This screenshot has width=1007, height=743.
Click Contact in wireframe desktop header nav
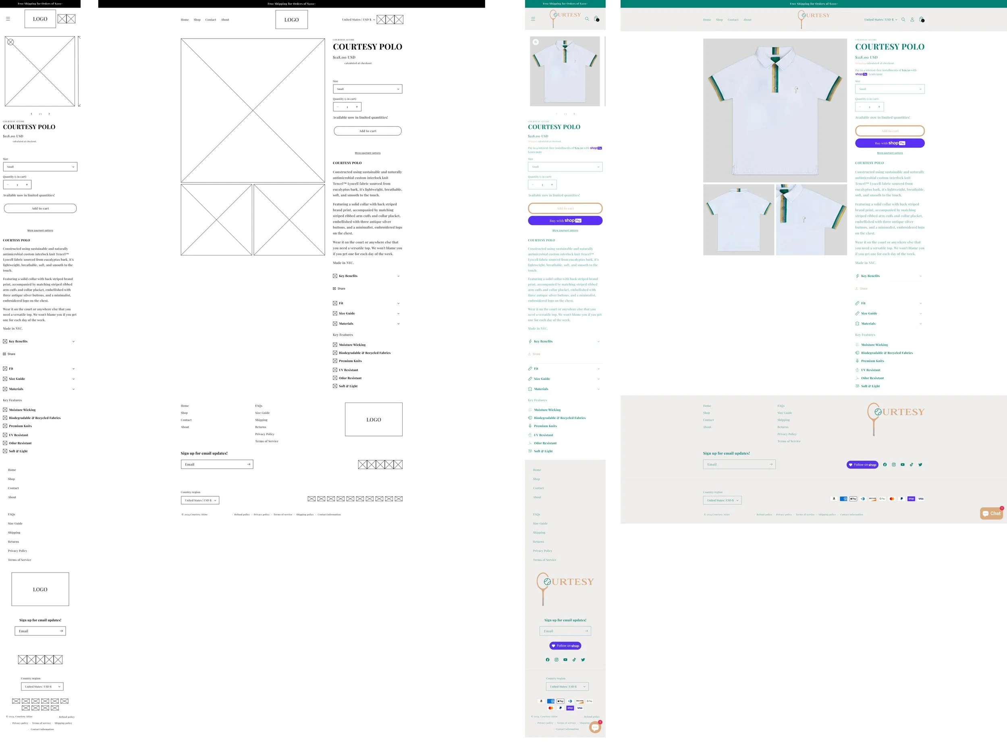pos(210,20)
